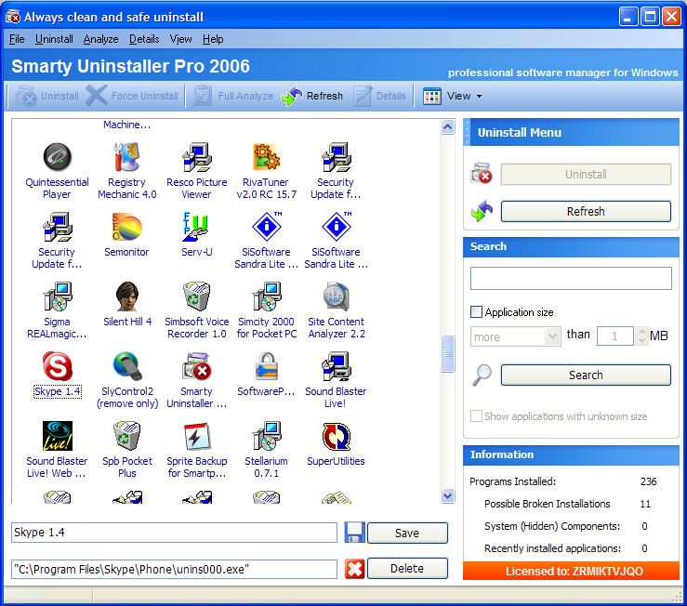Increase the MB size stepper value
Viewport: 687px width, 606px height.
click(641, 332)
